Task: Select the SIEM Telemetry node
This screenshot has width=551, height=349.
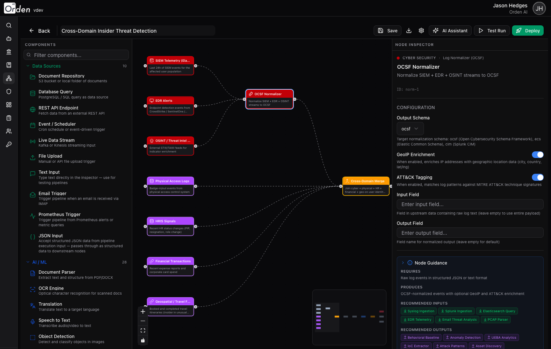Action: (x=170, y=66)
